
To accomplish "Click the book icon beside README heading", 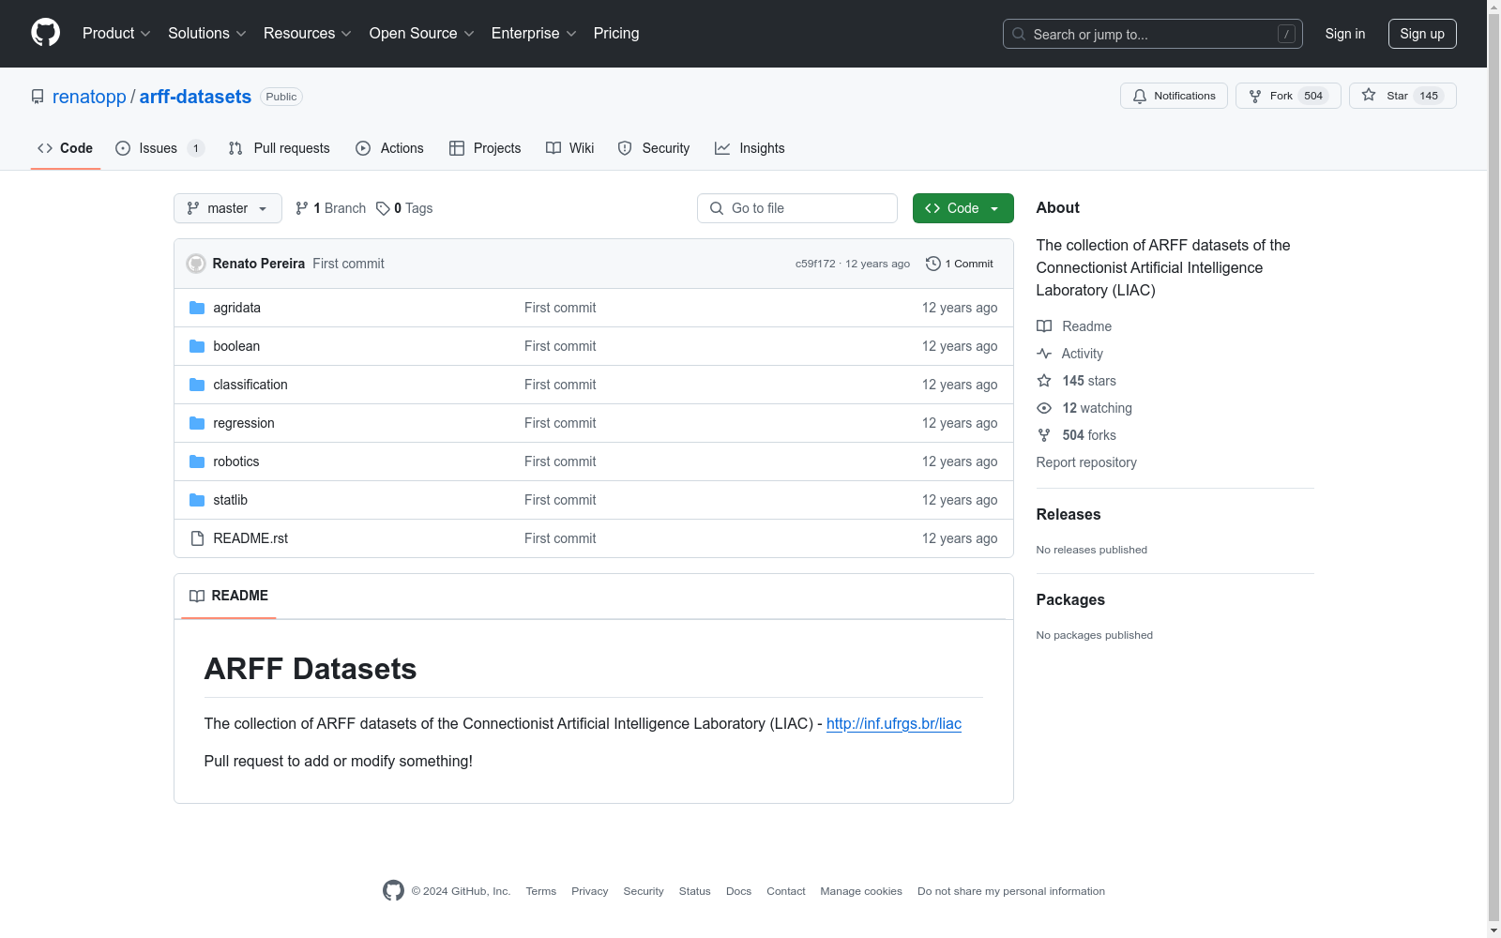I will [x=197, y=596].
